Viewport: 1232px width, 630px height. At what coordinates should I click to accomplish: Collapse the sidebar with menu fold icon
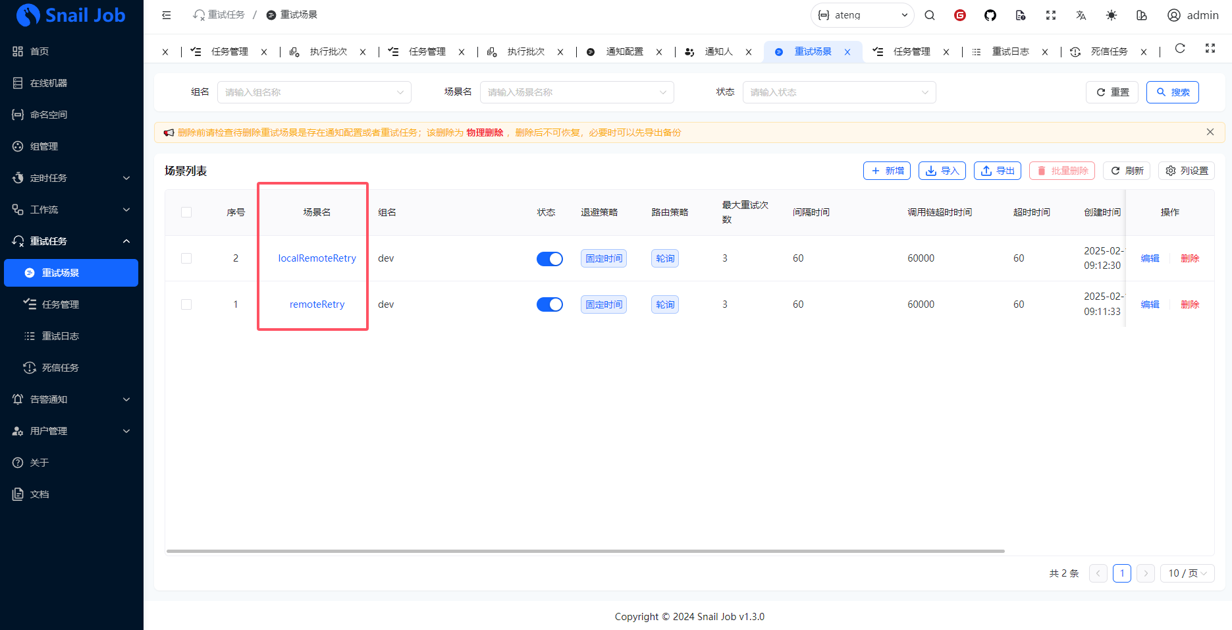click(x=167, y=15)
